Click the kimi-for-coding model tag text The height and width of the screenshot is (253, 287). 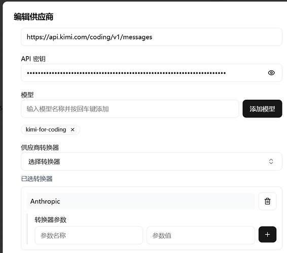tap(46, 130)
